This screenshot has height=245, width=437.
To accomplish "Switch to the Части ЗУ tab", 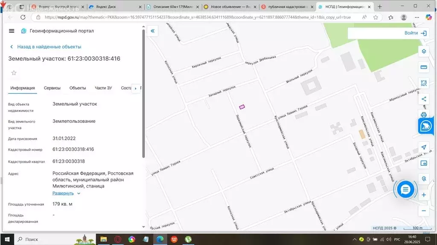I will [x=103, y=88].
